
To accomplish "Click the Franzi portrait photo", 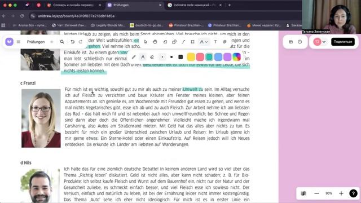I will [41, 118].
